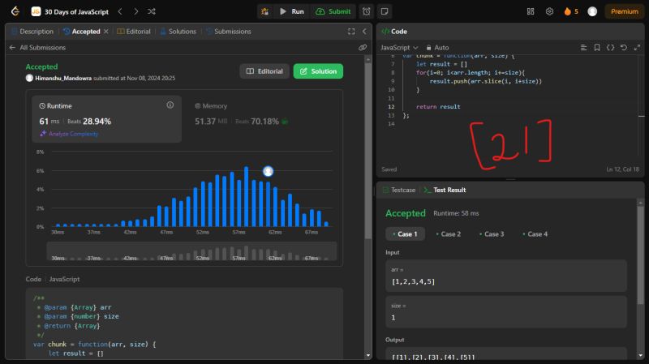Click the size input field value
Viewport: 649px width, 364px height.
pos(506,311)
